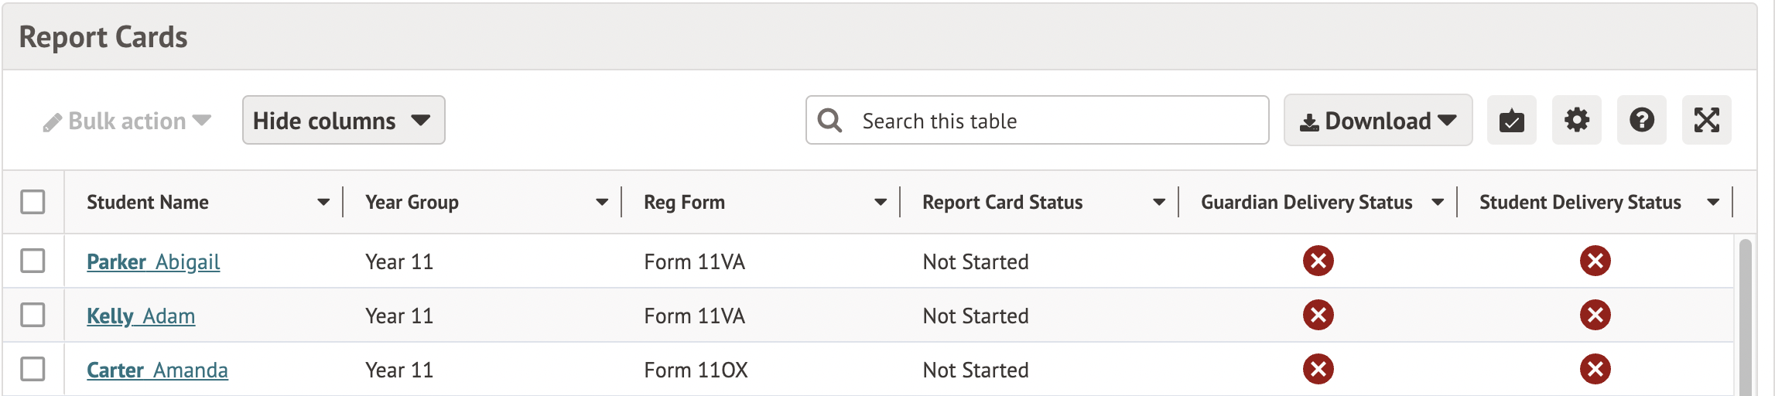Open Student Name column sort menu
Screen dimensions: 1775x396
323,203
